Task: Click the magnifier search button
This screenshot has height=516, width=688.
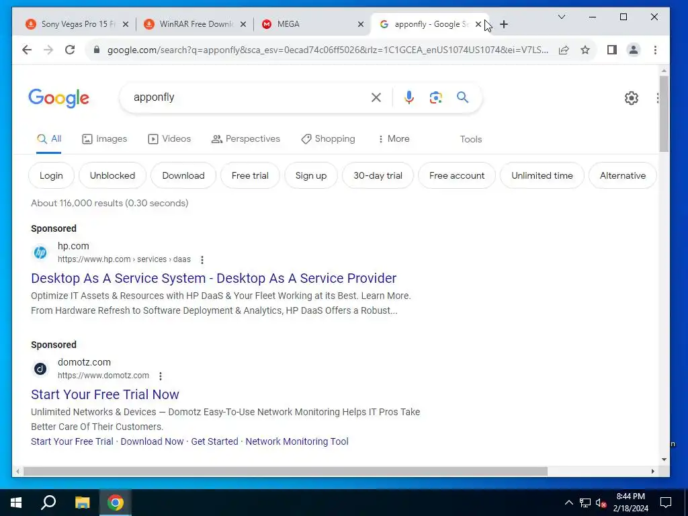Action: pyautogui.click(x=462, y=97)
